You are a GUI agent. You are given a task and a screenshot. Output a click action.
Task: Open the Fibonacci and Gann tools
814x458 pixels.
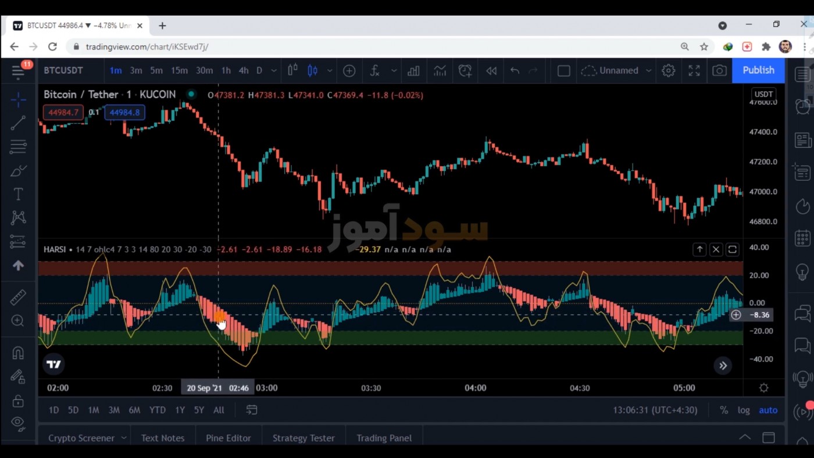[x=18, y=146]
